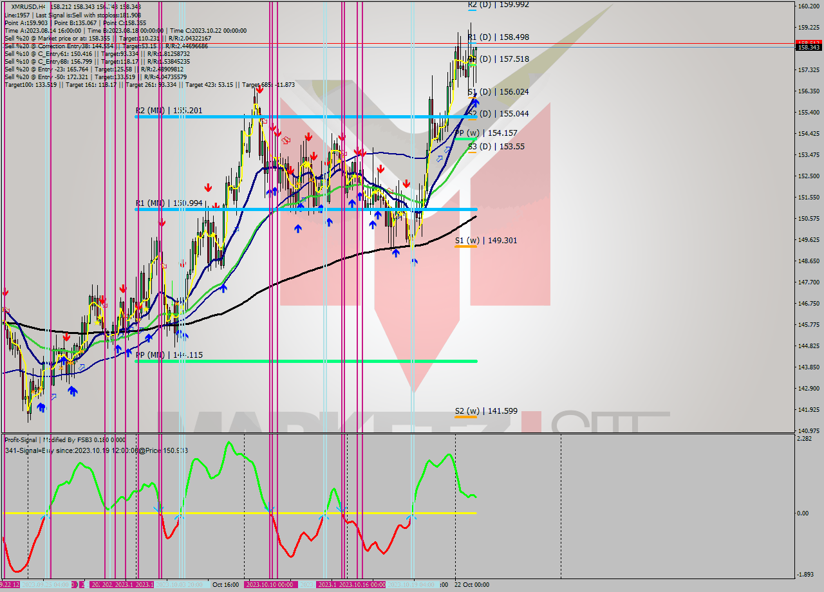Select the 2023.10.16 00:00 time marker
The width and height of the screenshot is (824, 592).
(x=362, y=585)
